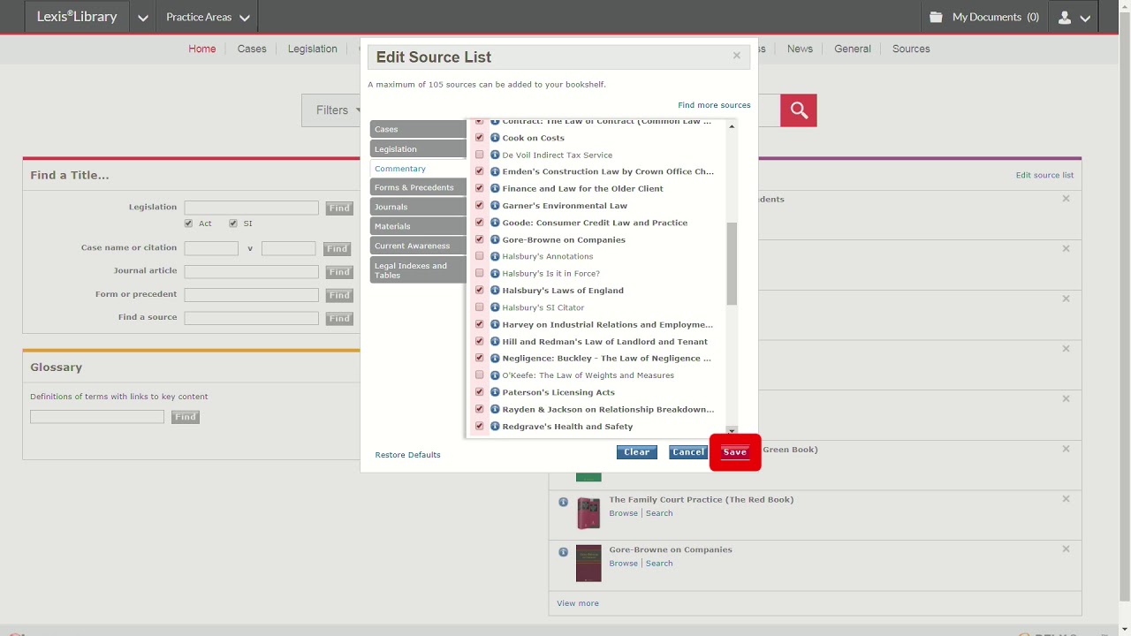Image resolution: width=1131 pixels, height=636 pixels.
Task: Show info for De Voil Indirect Tax Service
Action: click(495, 155)
